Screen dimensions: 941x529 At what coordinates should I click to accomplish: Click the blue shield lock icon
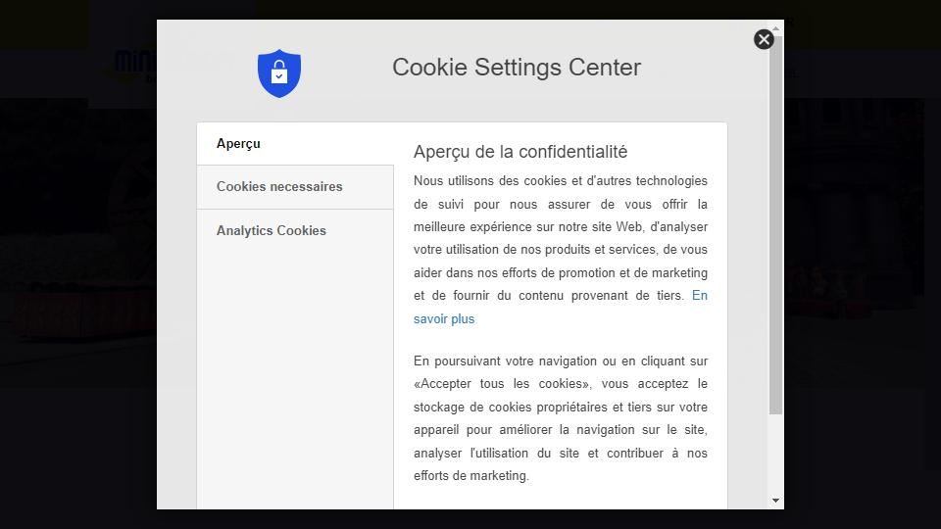279,73
